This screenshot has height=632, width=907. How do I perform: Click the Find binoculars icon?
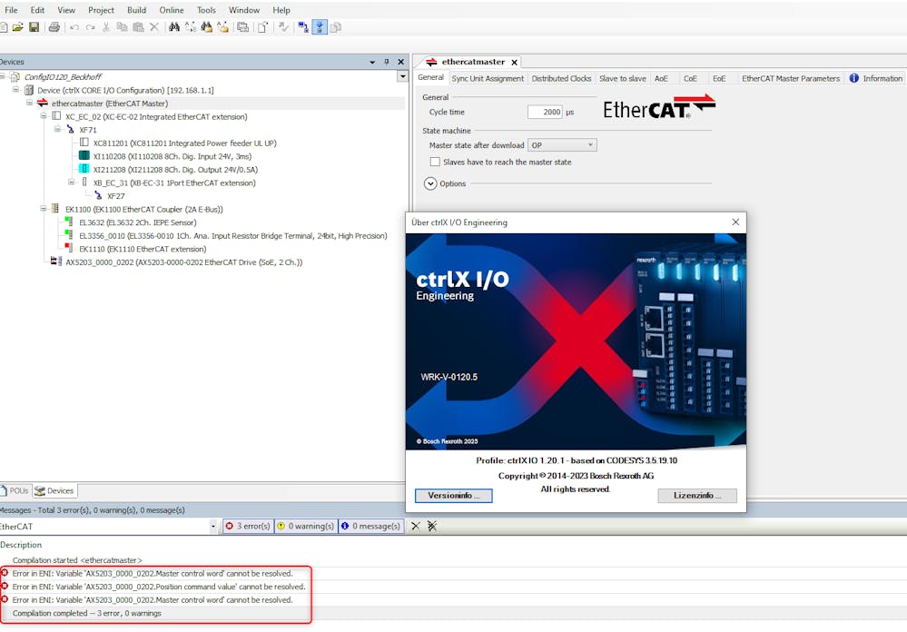pos(174,27)
